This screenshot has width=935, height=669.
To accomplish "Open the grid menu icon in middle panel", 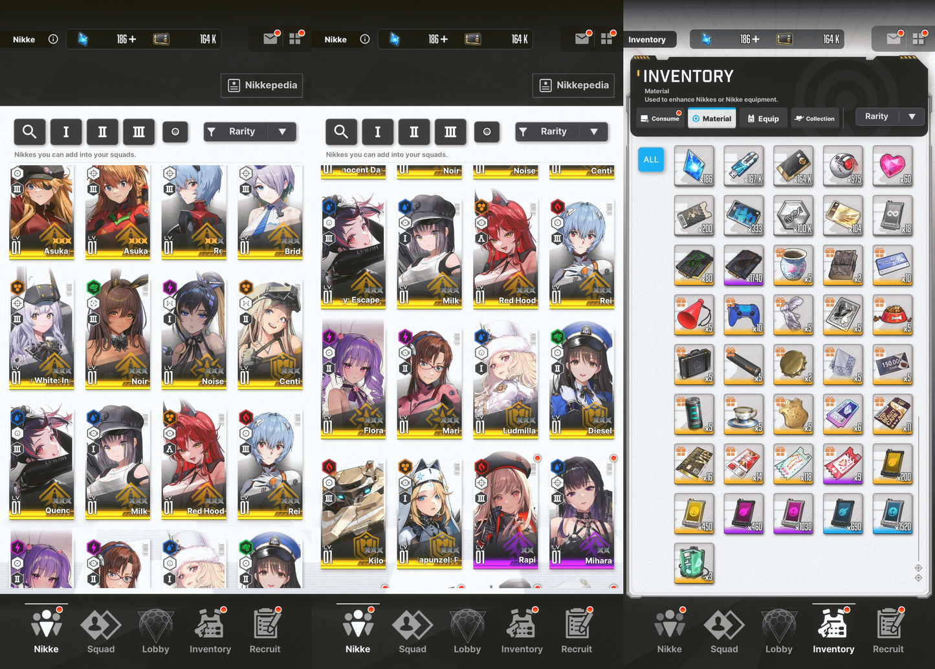I will coord(606,39).
